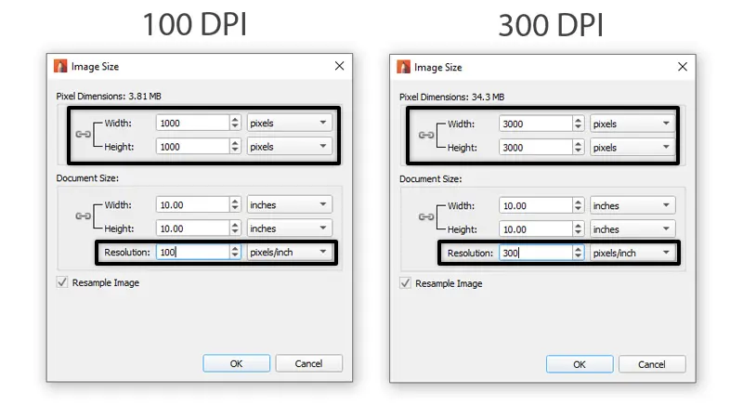Click stepper arrows of Resolution 100 field
Viewport: 743px width, 405px height.
pyautogui.click(x=235, y=252)
